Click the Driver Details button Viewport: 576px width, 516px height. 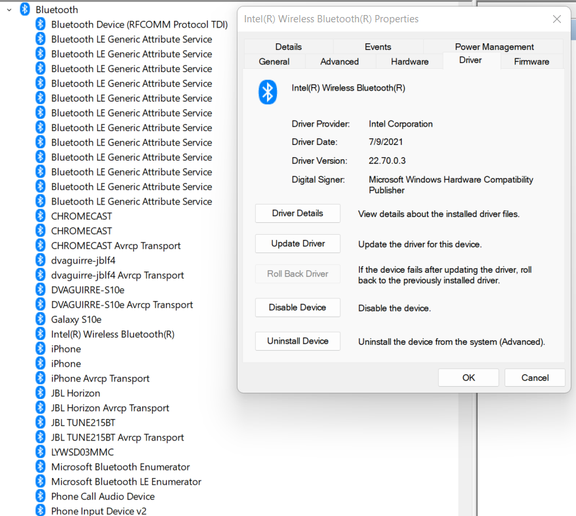(298, 213)
